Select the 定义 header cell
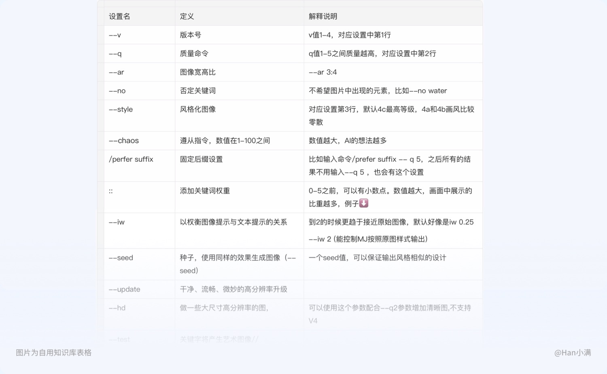 (240, 17)
